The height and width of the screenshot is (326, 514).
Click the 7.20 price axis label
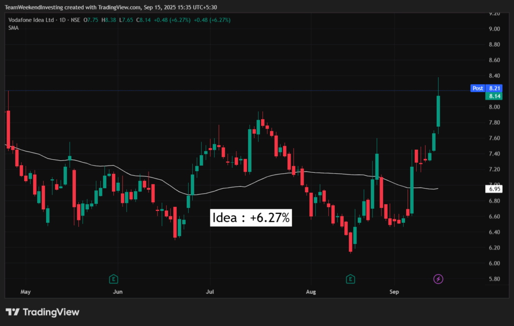494,169
